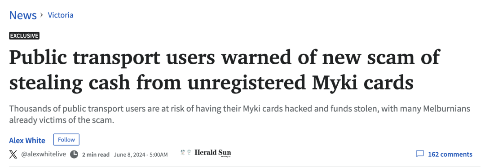Visit the @alexwhitelive handle
The height and width of the screenshot is (168, 485).
click(x=43, y=154)
